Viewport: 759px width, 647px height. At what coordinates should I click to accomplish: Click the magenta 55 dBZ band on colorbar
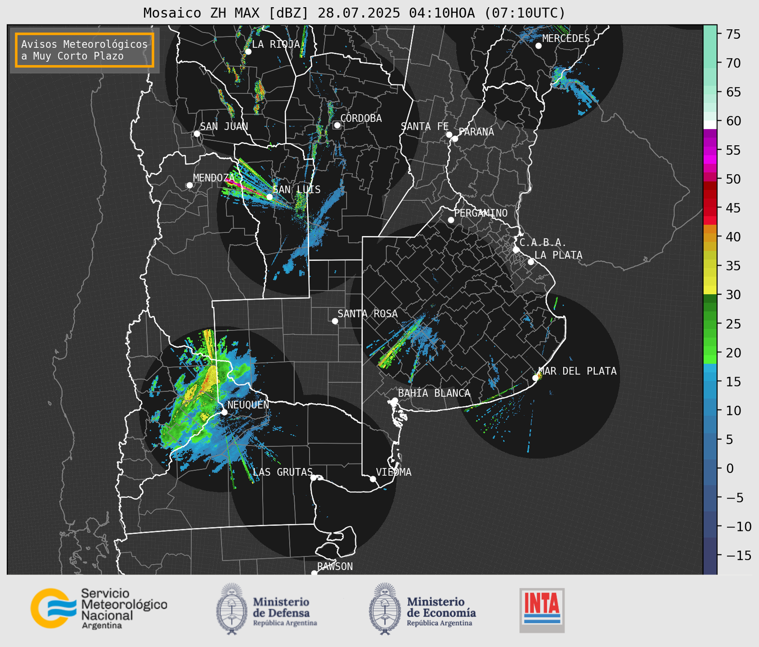coord(710,151)
